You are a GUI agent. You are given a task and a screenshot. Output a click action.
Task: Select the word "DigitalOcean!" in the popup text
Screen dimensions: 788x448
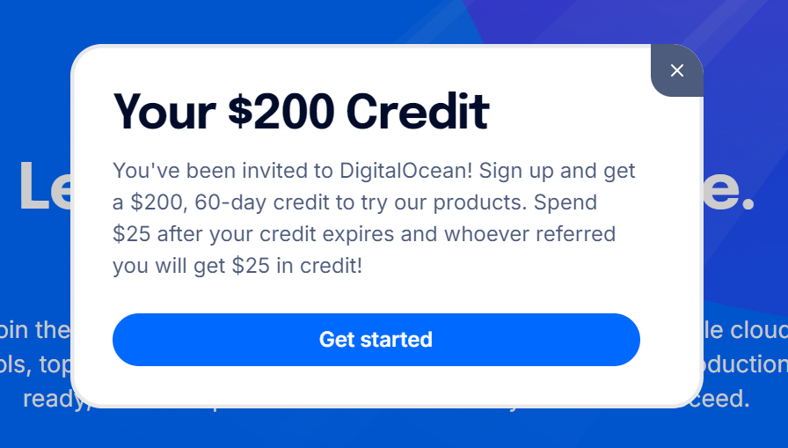[391, 171]
